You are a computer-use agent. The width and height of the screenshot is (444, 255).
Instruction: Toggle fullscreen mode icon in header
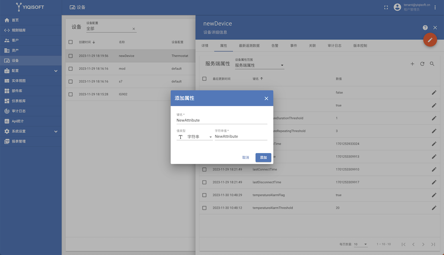coord(386,7)
